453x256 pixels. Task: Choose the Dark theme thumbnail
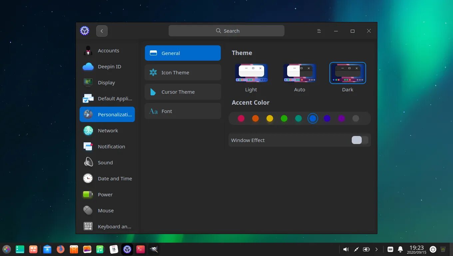click(348, 73)
